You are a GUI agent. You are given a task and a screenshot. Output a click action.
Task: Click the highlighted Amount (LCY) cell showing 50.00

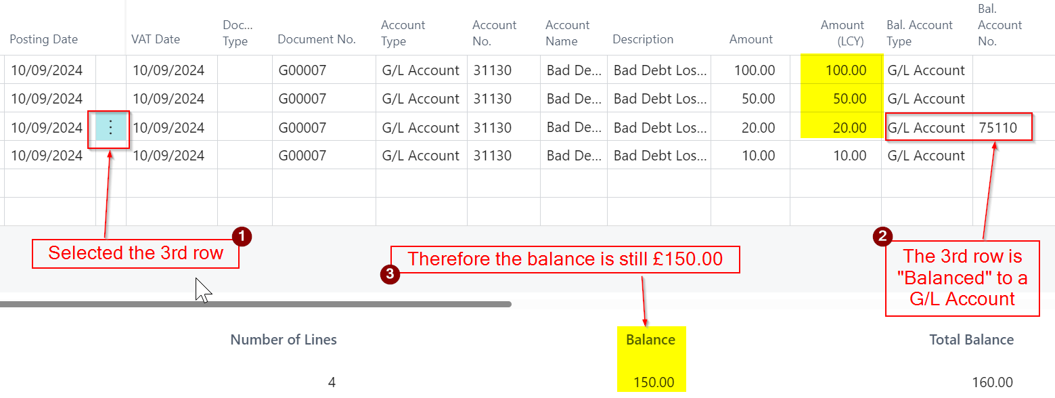coord(842,99)
